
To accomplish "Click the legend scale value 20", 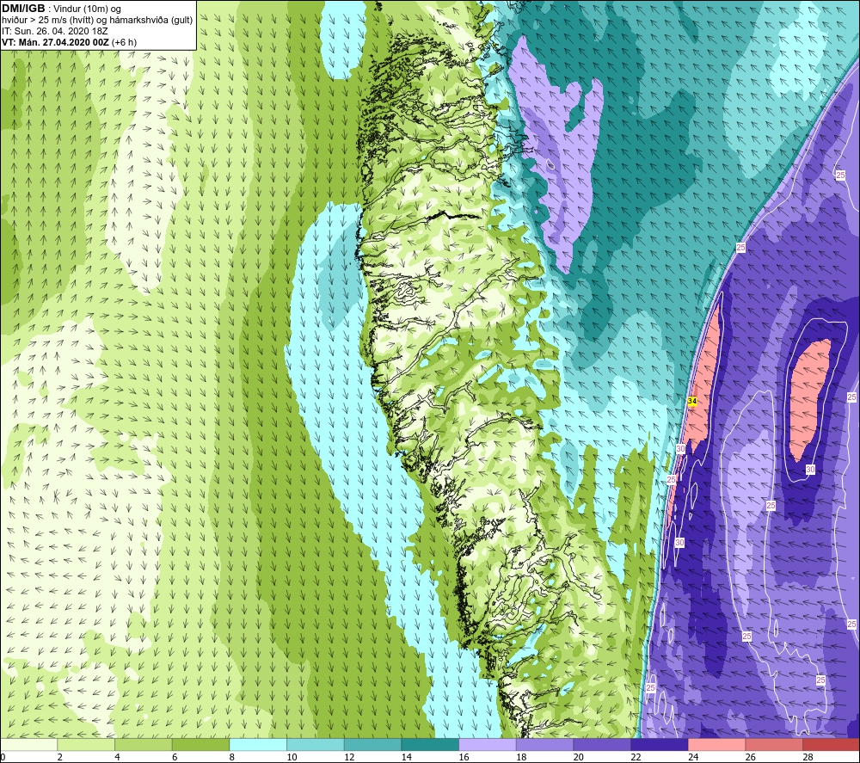I will tap(579, 757).
